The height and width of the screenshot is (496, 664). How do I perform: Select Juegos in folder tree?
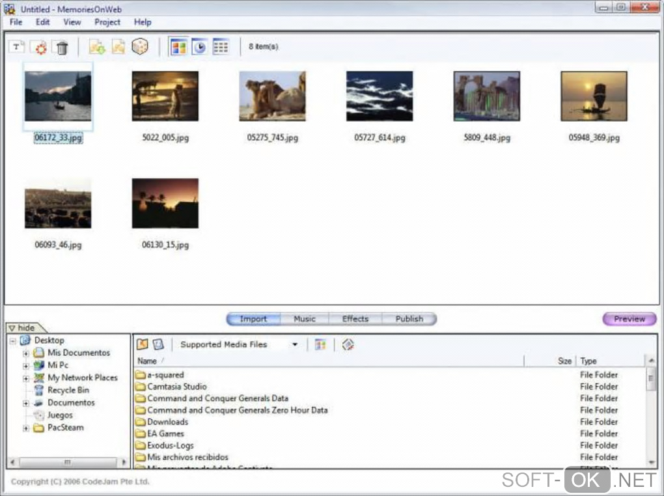point(60,415)
